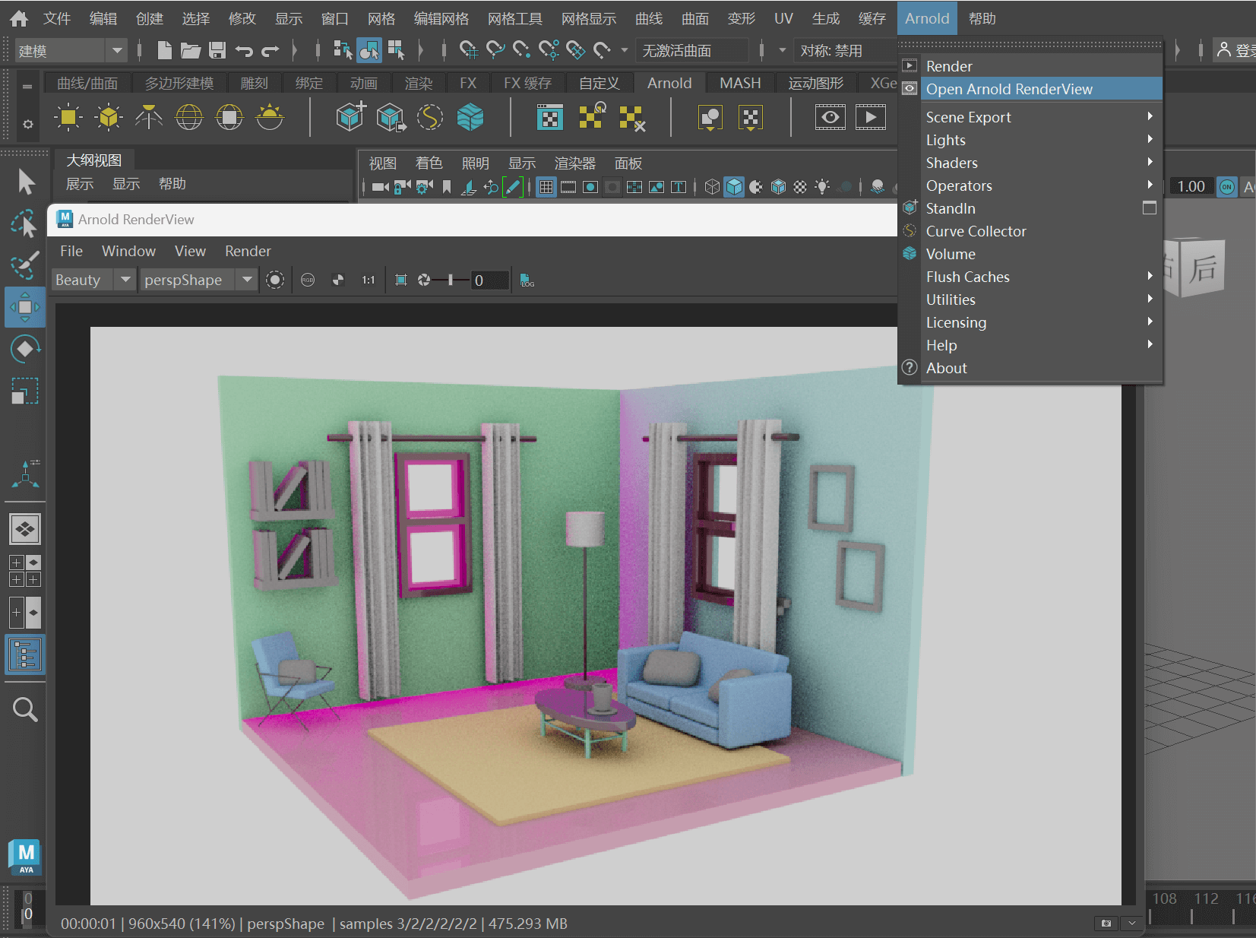The height and width of the screenshot is (938, 1256).
Task: Toggle select by object type mode
Action: 369,50
